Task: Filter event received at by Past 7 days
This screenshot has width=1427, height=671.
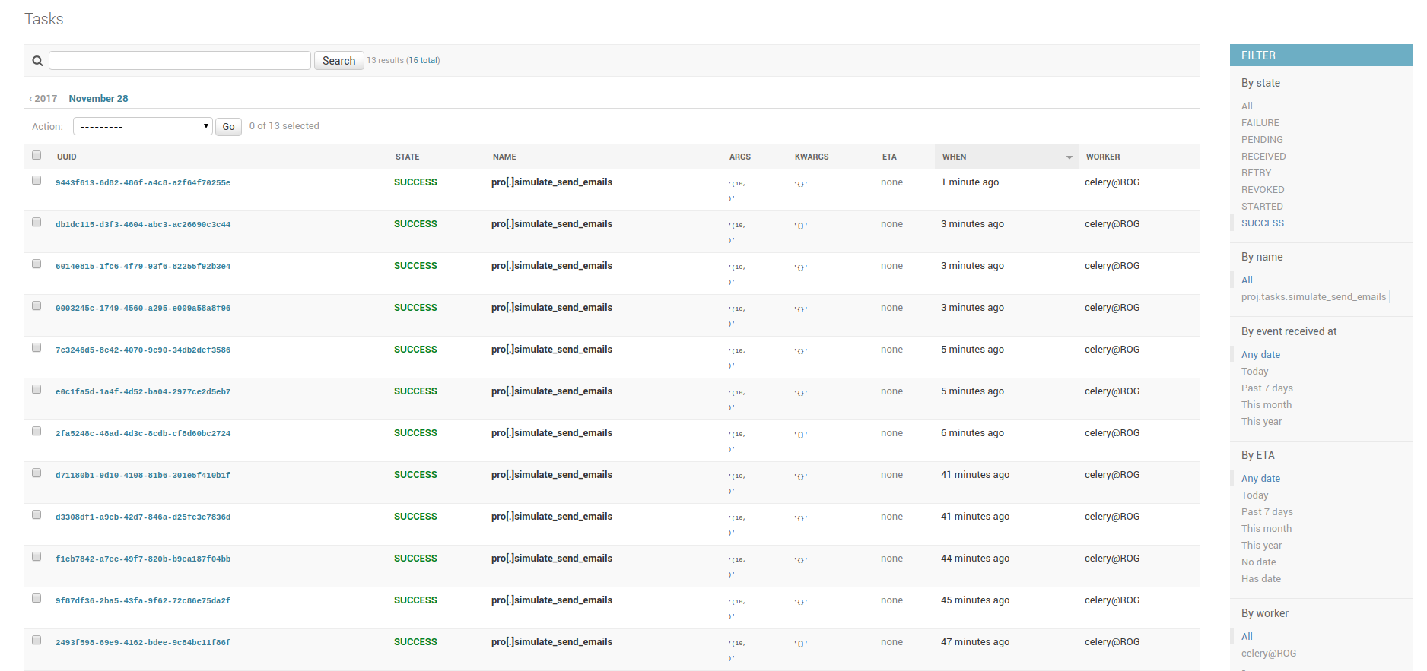Action: [1267, 388]
